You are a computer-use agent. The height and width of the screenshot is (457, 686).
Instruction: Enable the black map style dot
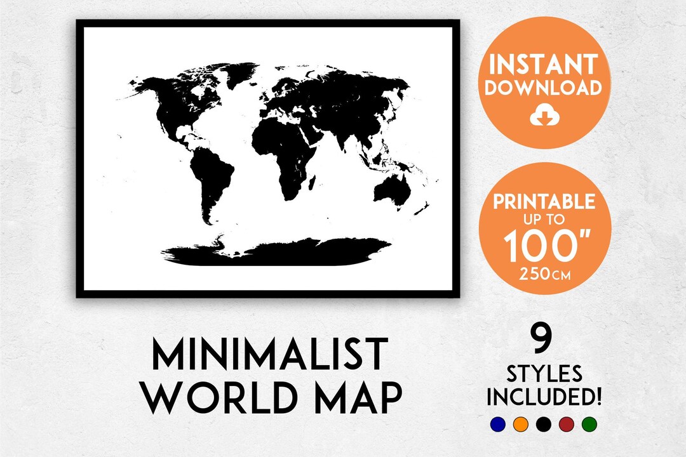click(544, 423)
